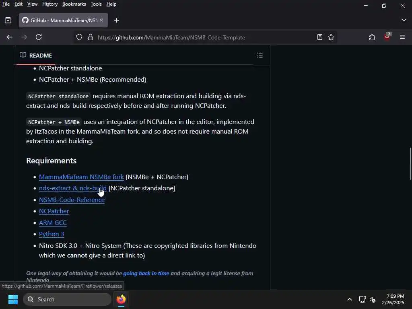Screen dimensions: 412x309
Task: Open the Bookmarks menu
Action: pyautogui.click(x=74, y=4)
